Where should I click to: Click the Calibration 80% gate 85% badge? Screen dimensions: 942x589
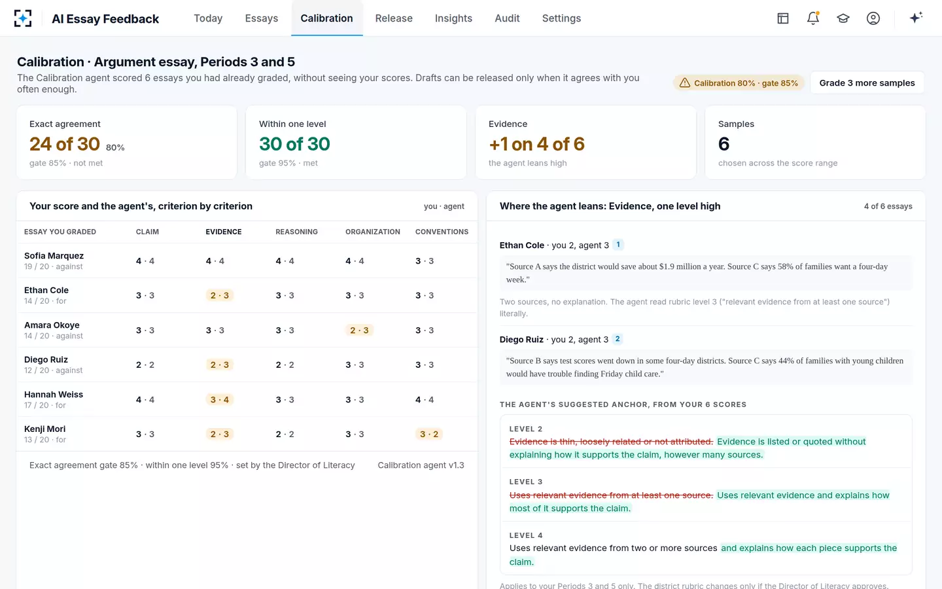(739, 83)
